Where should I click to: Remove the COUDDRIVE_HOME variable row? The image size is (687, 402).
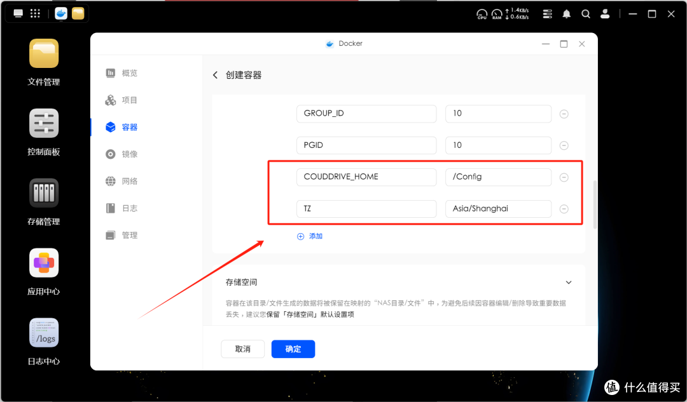click(x=564, y=177)
